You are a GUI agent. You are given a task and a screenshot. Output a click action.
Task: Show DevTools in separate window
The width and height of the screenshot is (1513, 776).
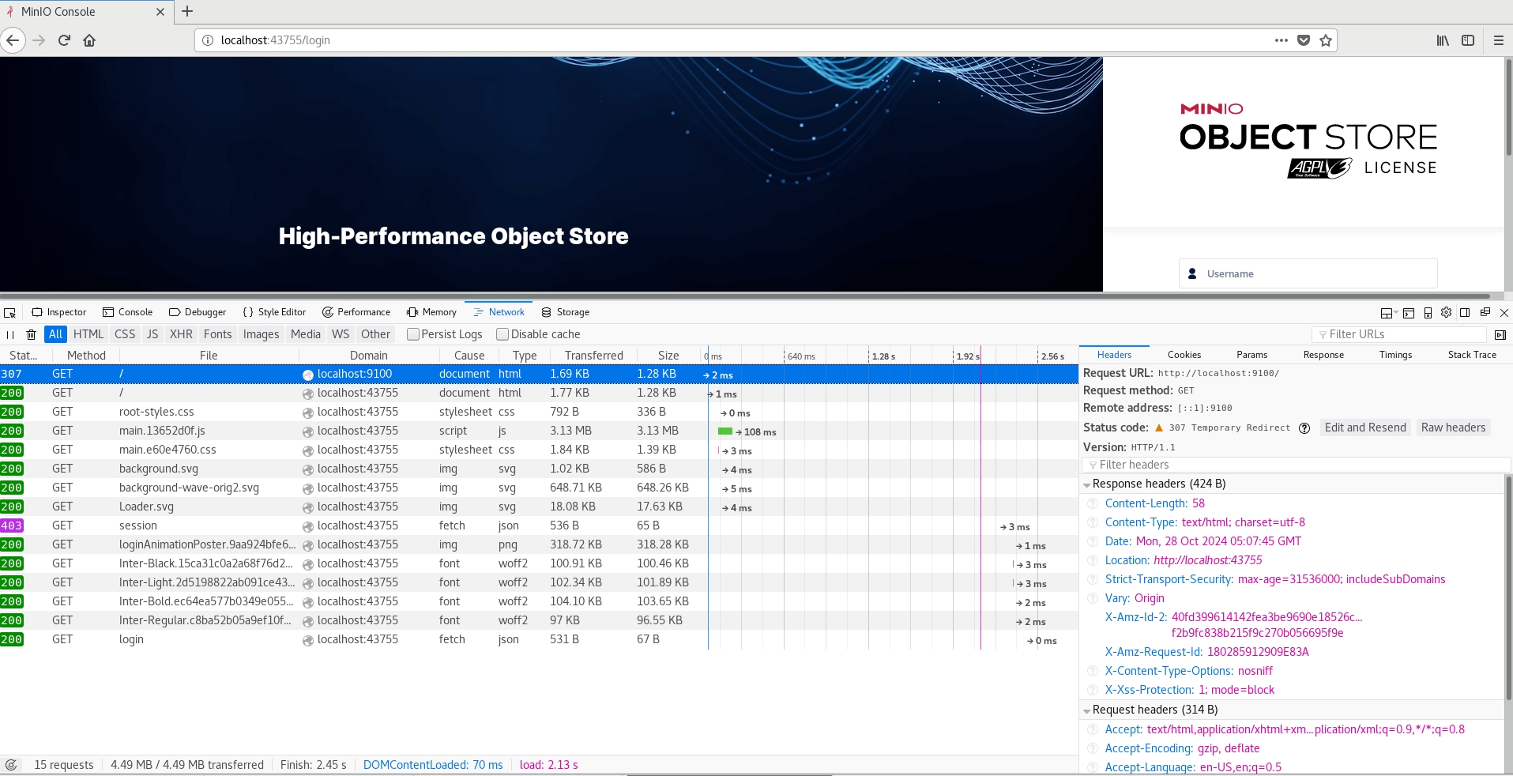[1485, 312]
